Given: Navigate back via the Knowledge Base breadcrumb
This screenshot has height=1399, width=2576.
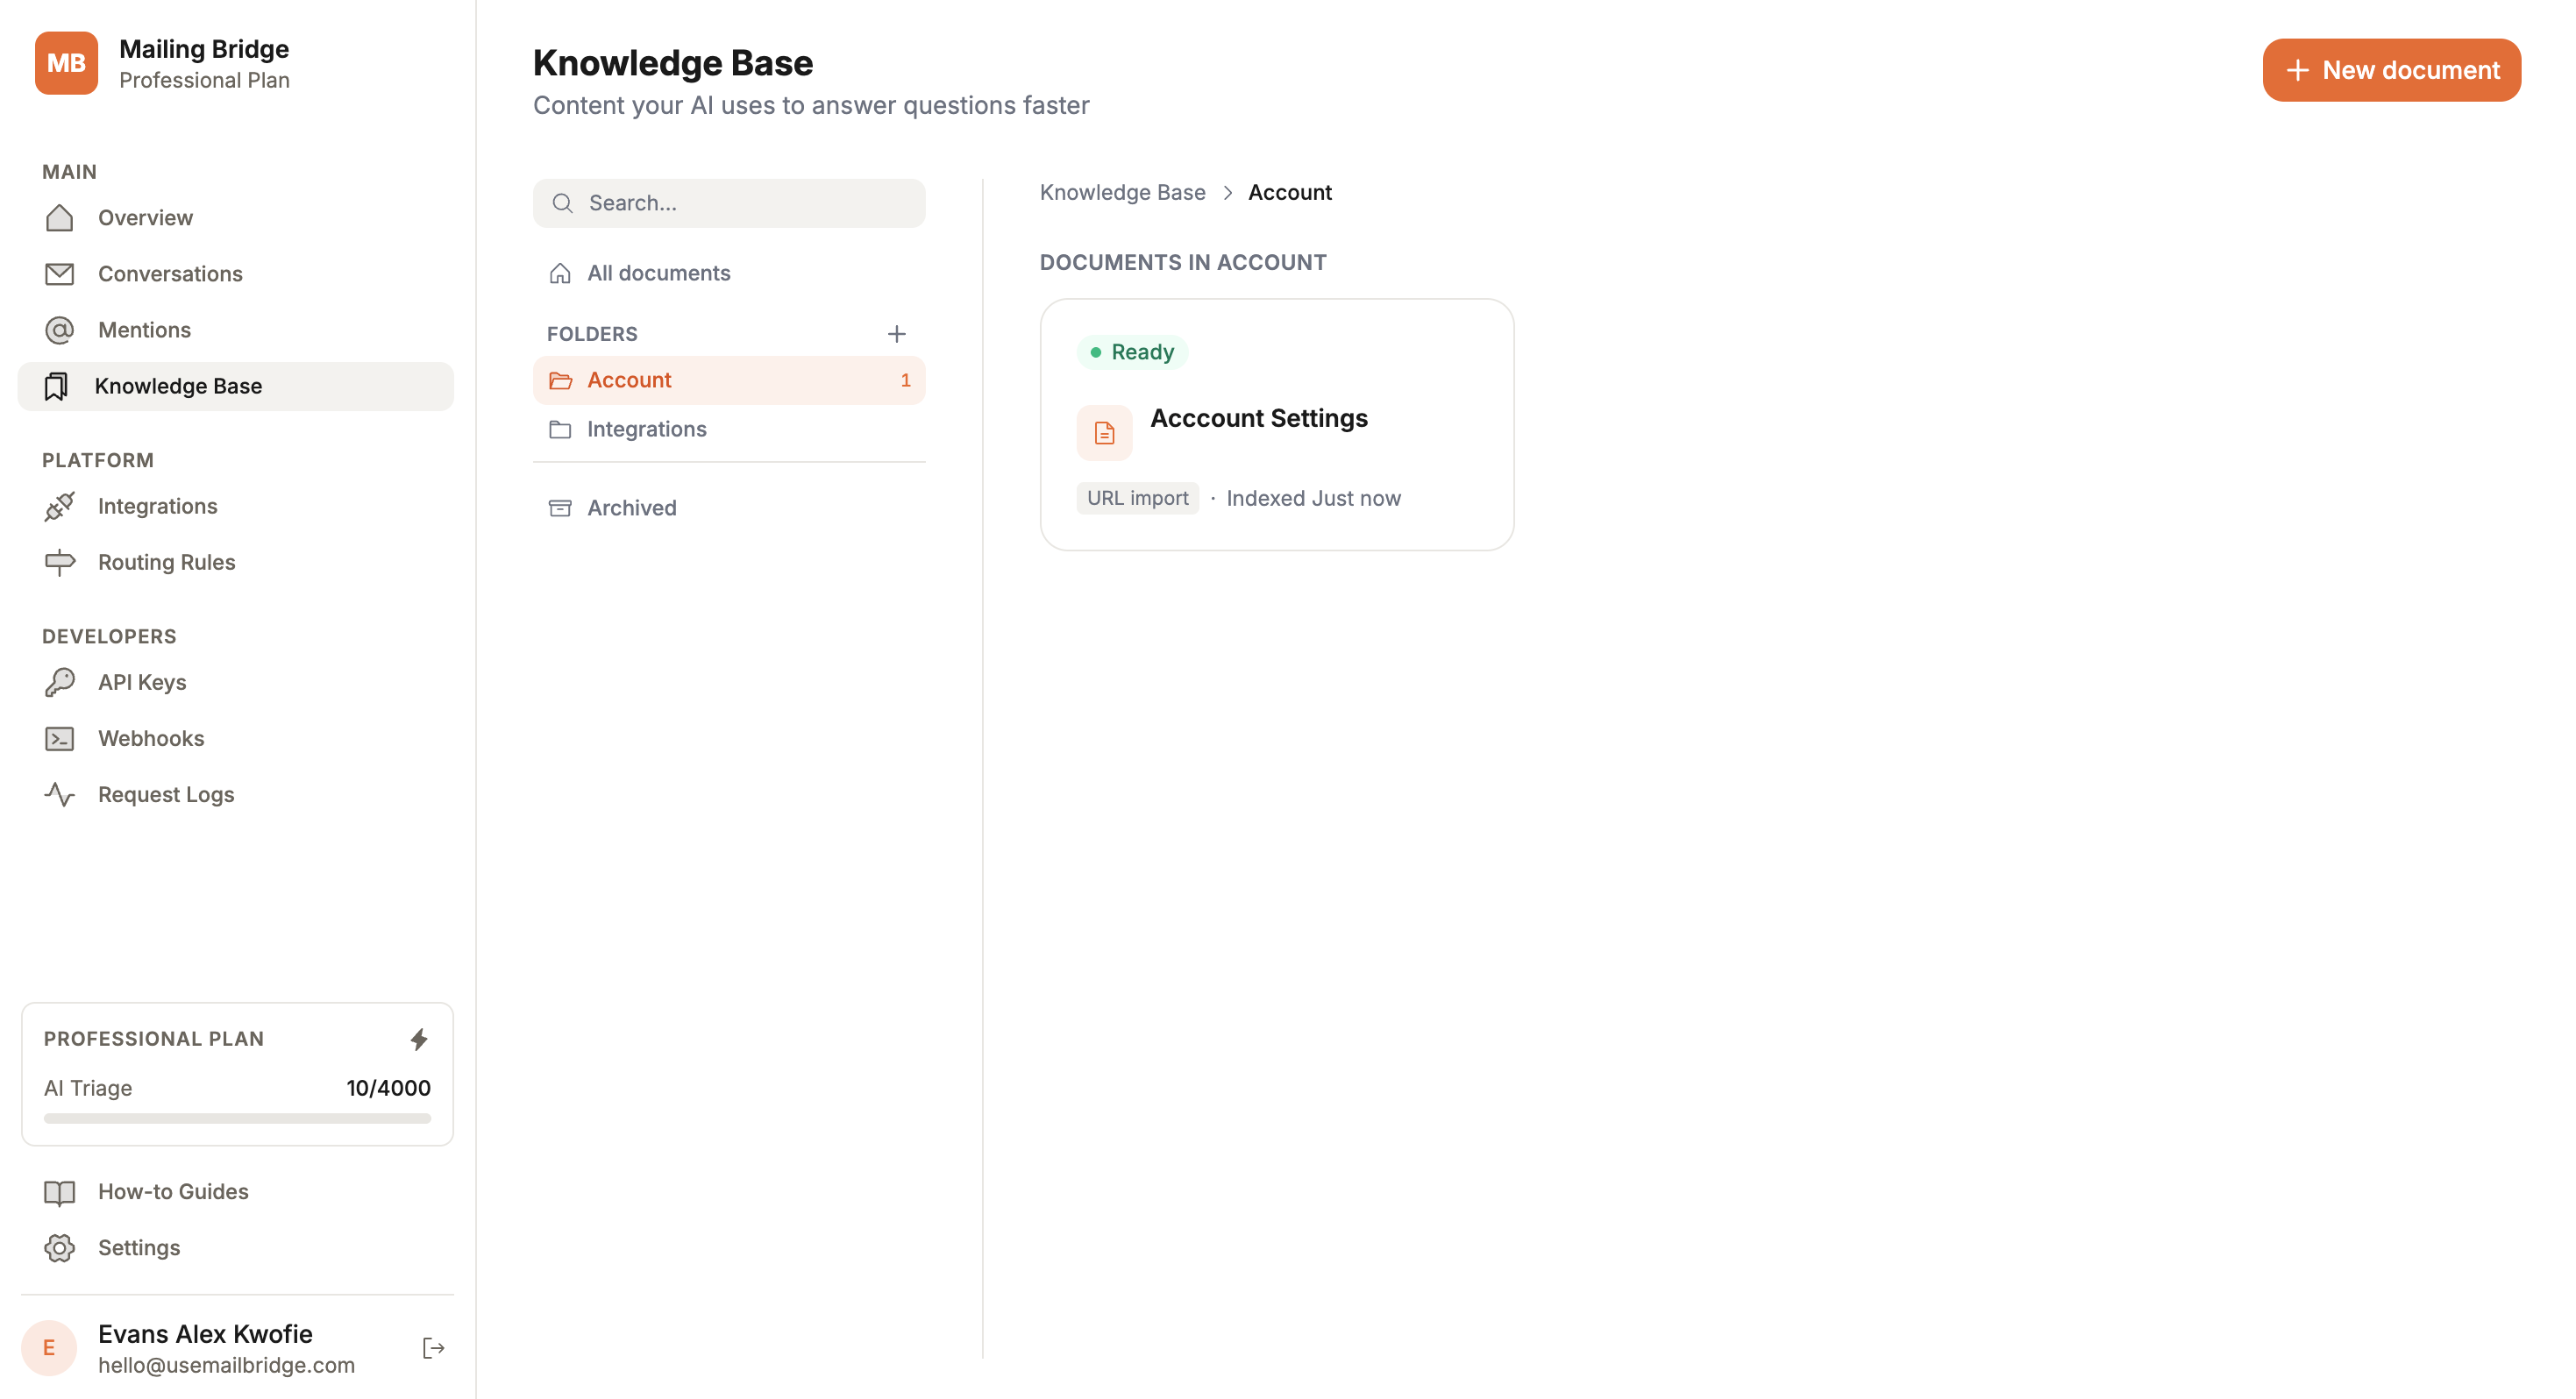Looking at the screenshot, I should [1123, 192].
